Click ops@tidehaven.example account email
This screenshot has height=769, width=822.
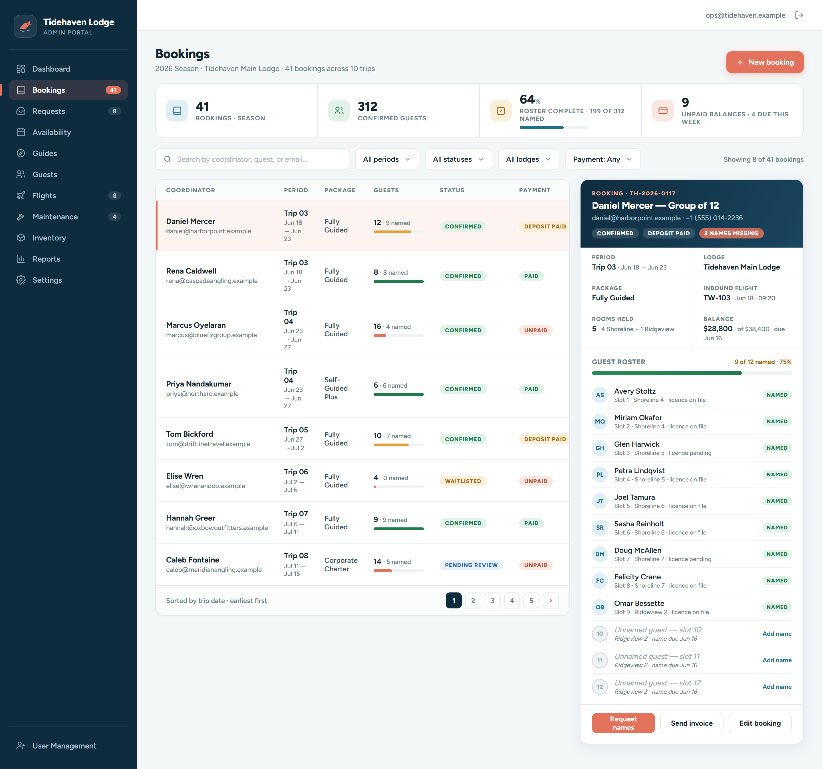pyautogui.click(x=745, y=15)
